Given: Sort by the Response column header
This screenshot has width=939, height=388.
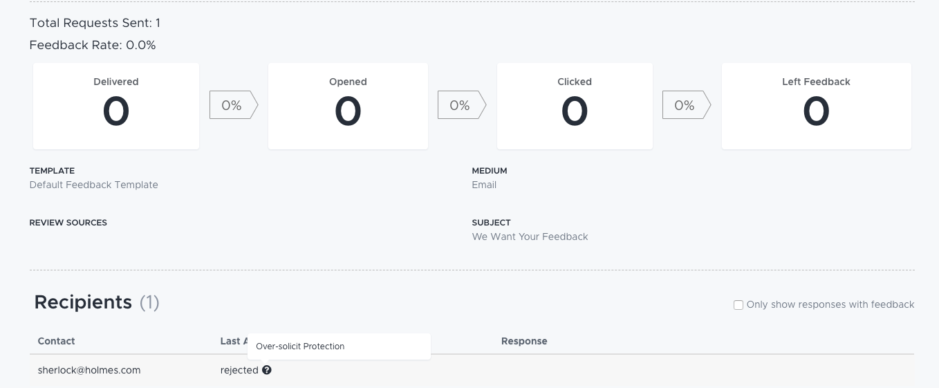Looking at the screenshot, I should (524, 341).
